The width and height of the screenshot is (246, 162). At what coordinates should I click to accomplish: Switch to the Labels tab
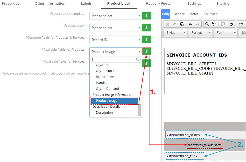click(x=86, y=4)
